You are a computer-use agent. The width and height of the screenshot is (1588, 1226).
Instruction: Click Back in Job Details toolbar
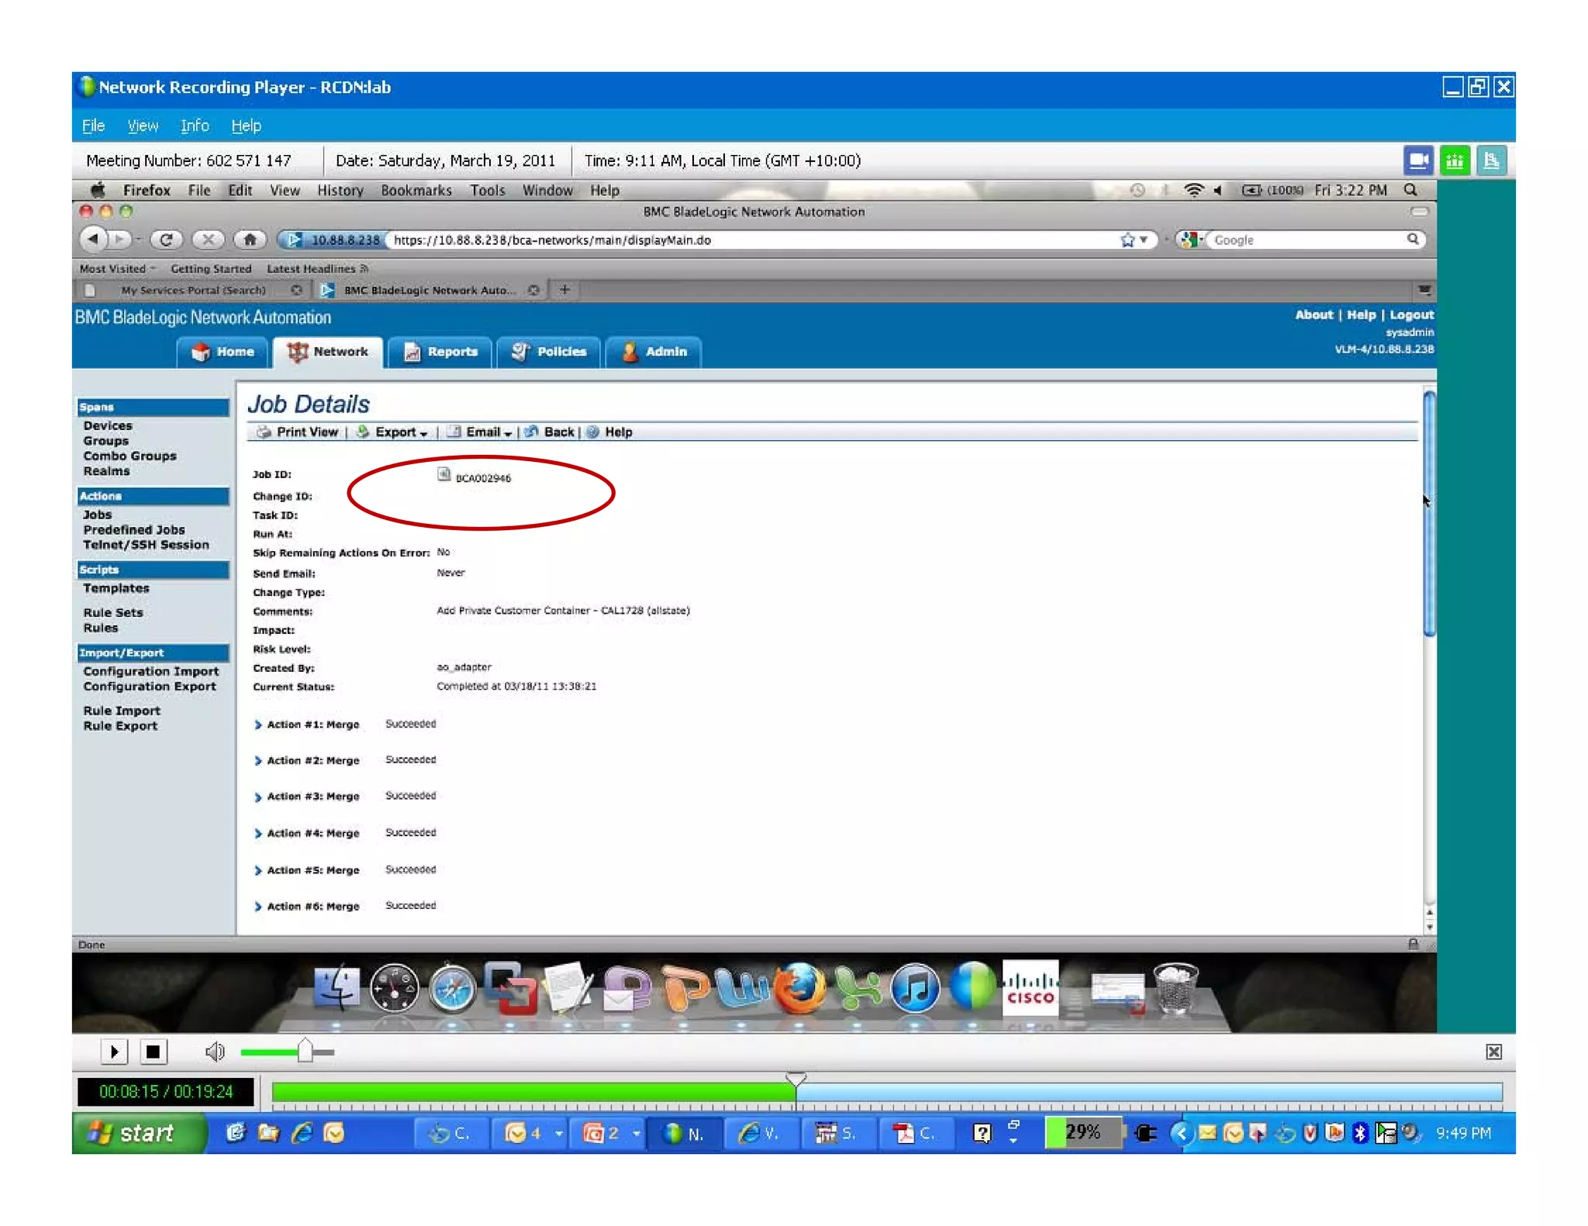(550, 432)
